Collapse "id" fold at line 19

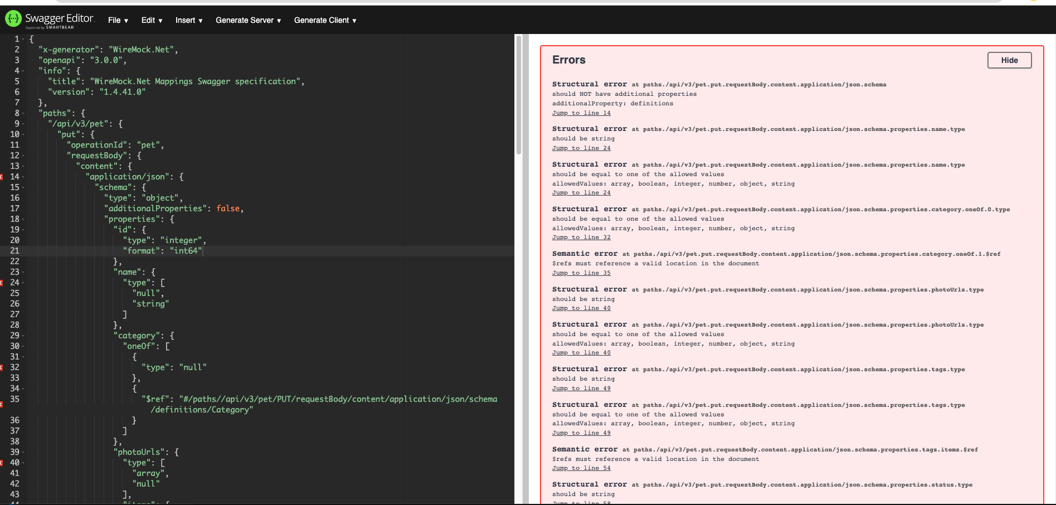23,230
